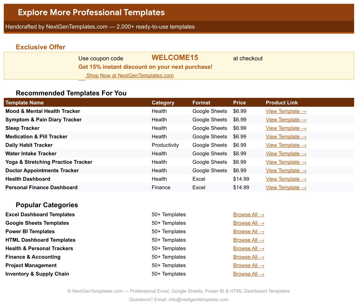Image resolution: width=358 pixels, height=306 pixels.
Task: Click the © NextGenTemplates.com copyright footer line
Action: [178, 291]
